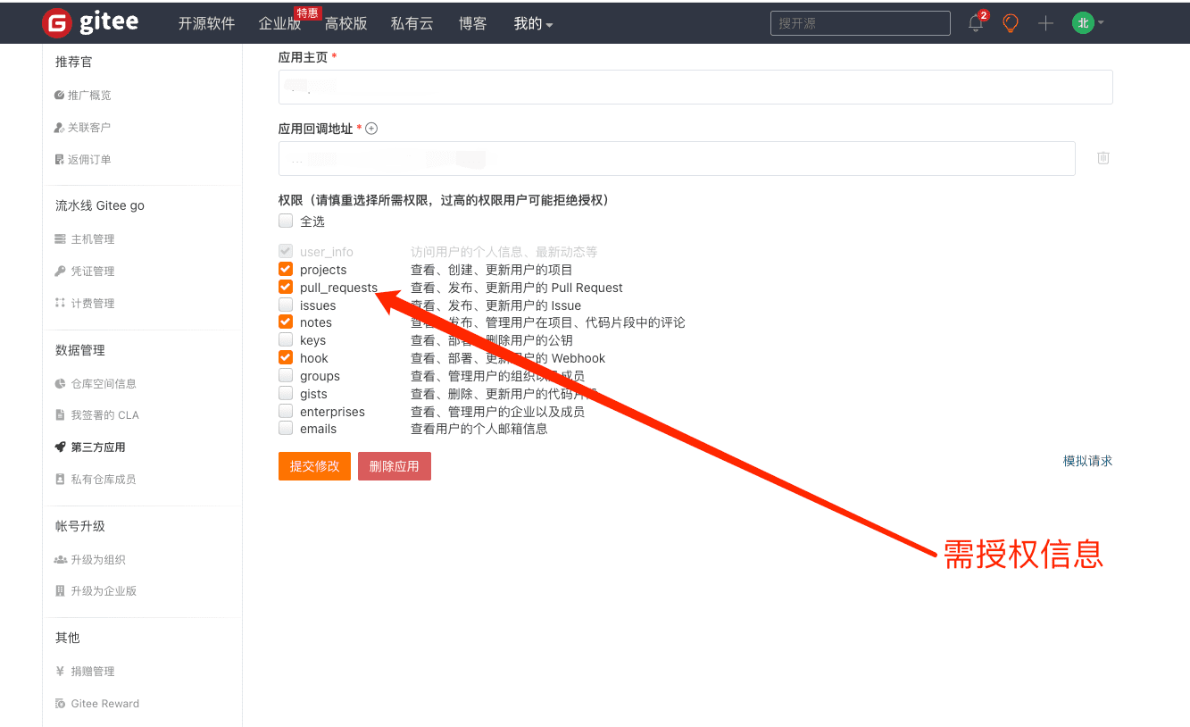Image resolution: width=1190 pixels, height=727 pixels.
Task: Focus the 搜开源 search box
Action: pyautogui.click(x=861, y=23)
